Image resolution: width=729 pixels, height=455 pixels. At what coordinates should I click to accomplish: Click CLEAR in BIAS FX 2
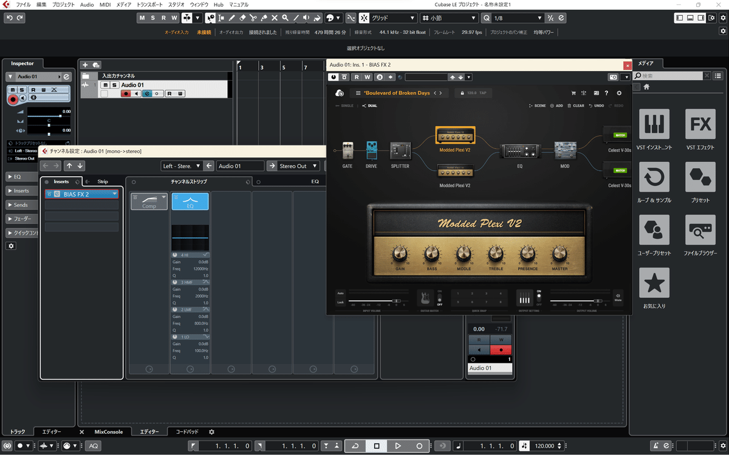[576, 106]
